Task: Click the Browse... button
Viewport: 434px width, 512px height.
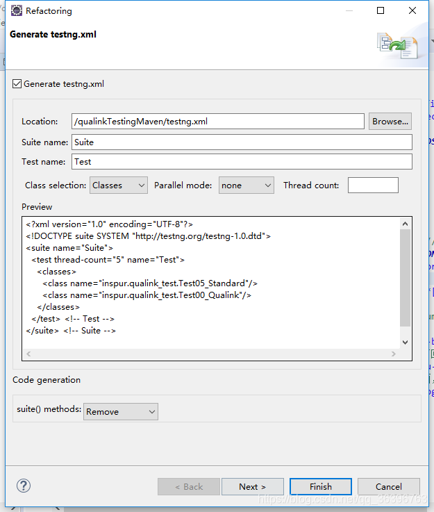Action: tap(390, 121)
